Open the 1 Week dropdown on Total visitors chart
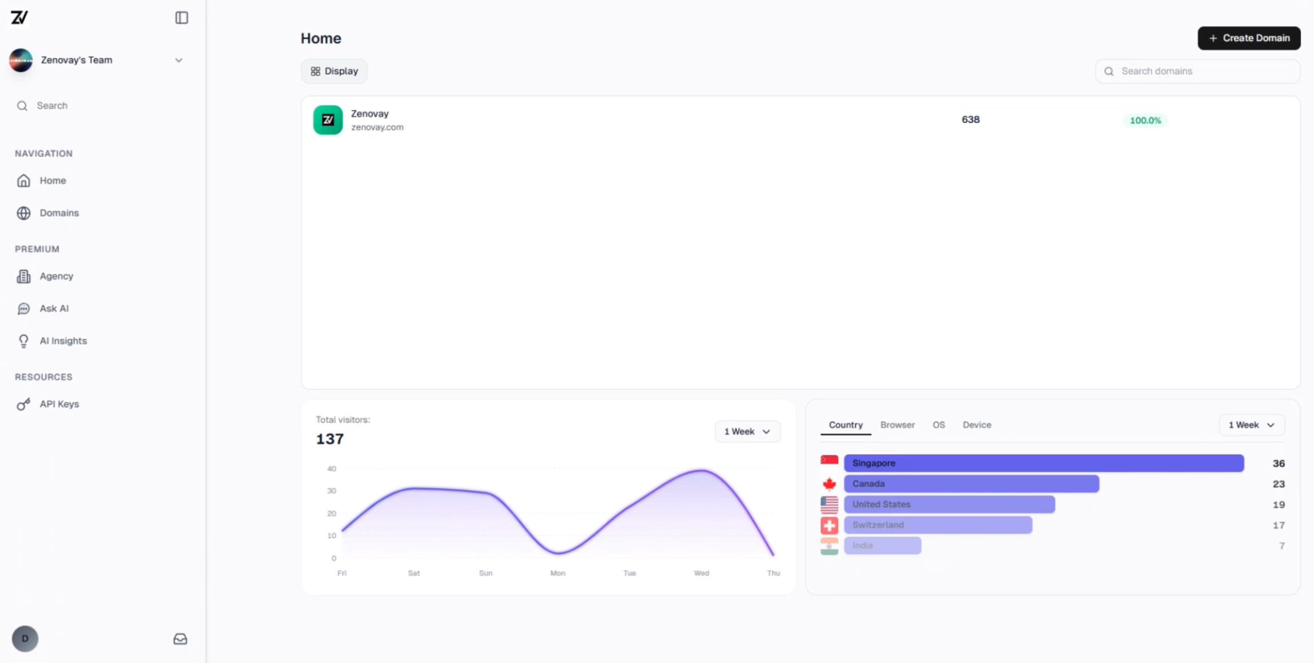1314x663 pixels. (747, 431)
